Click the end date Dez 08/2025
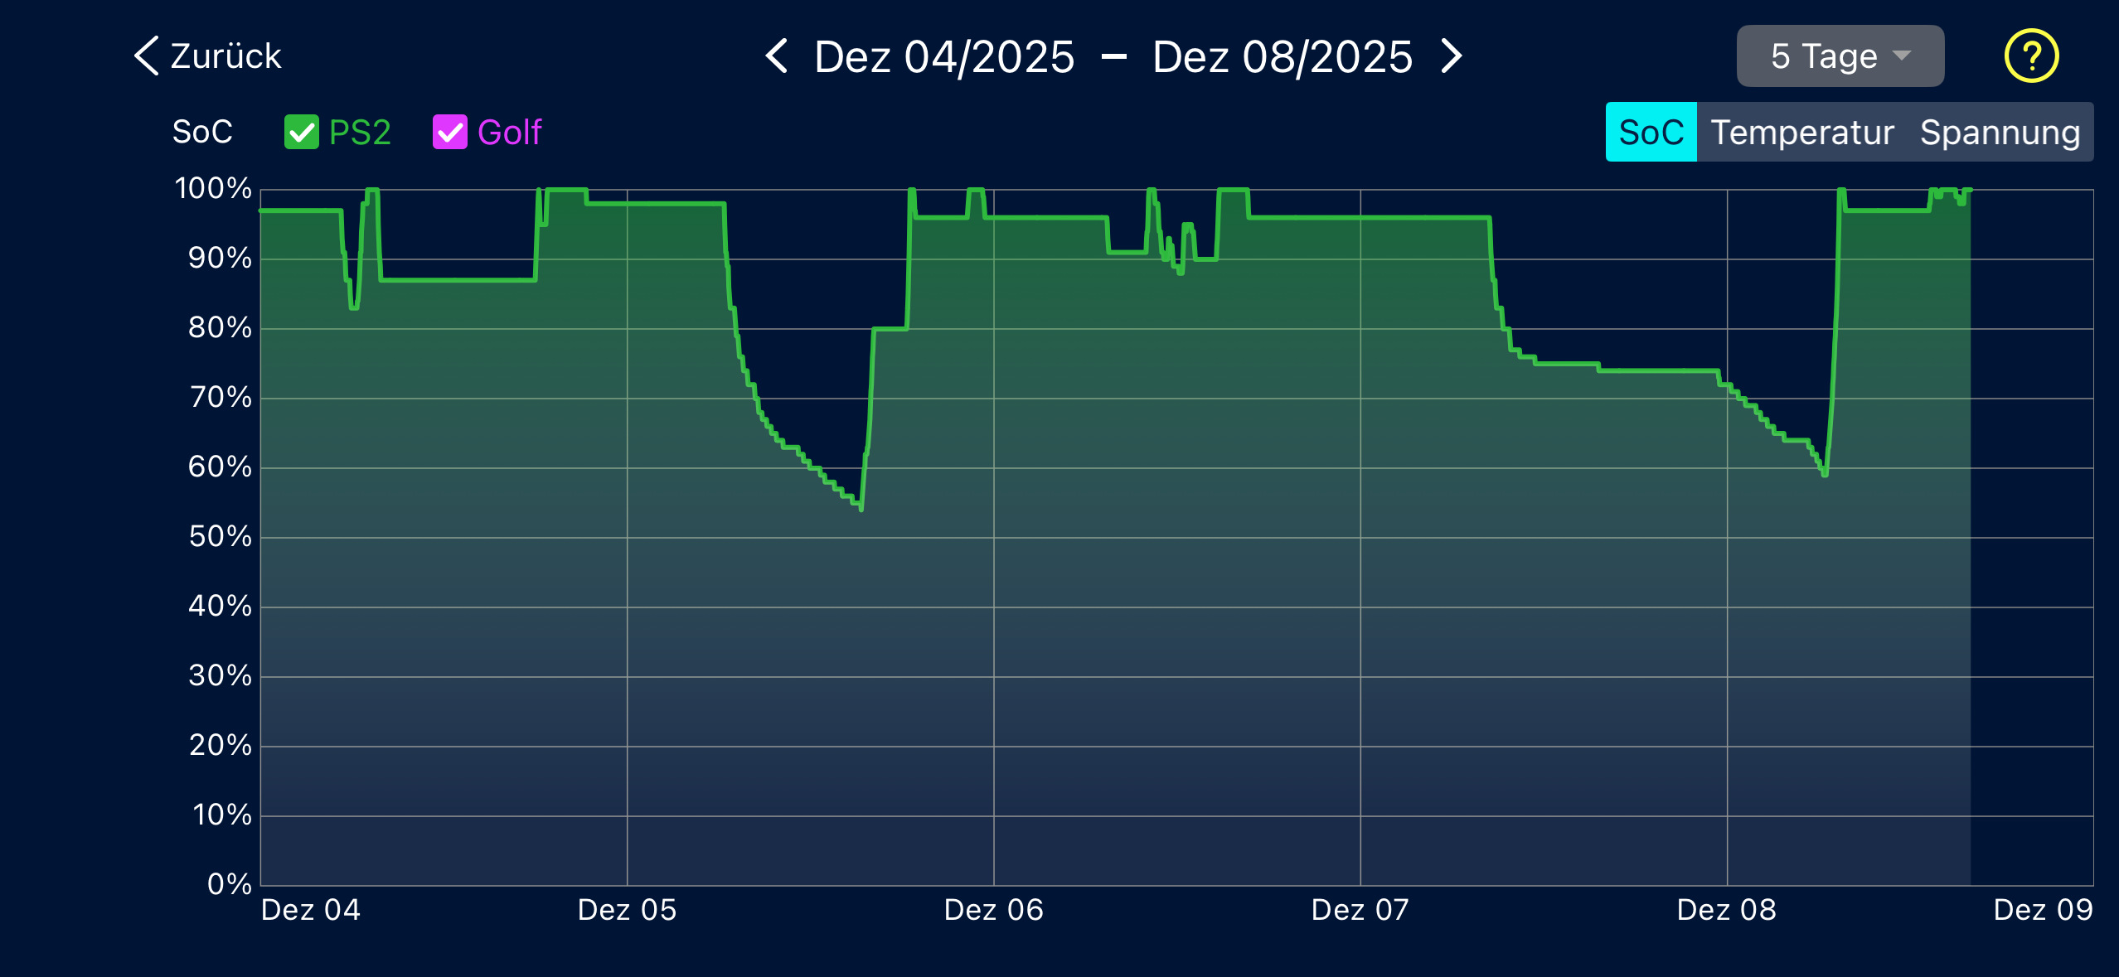The width and height of the screenshot is (2119, 977). [x=1282, y=56]
